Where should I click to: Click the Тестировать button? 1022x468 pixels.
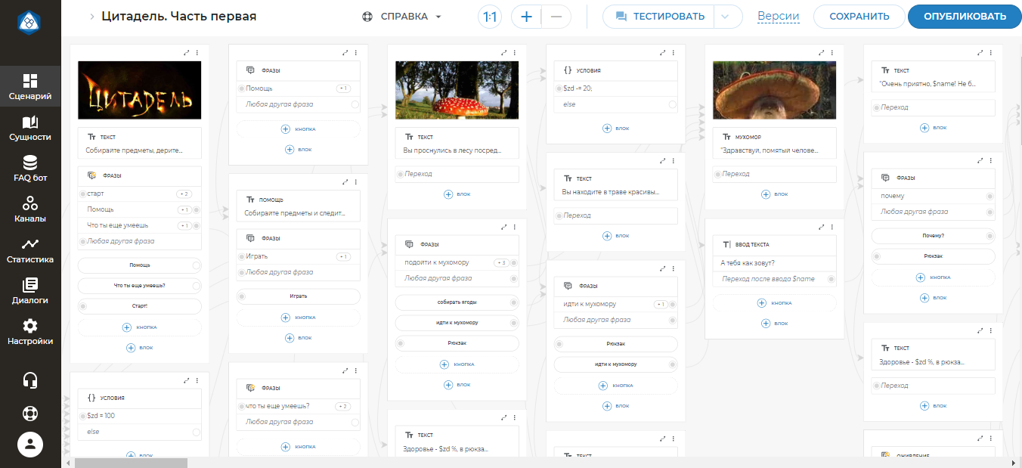(x=659, y=17)
